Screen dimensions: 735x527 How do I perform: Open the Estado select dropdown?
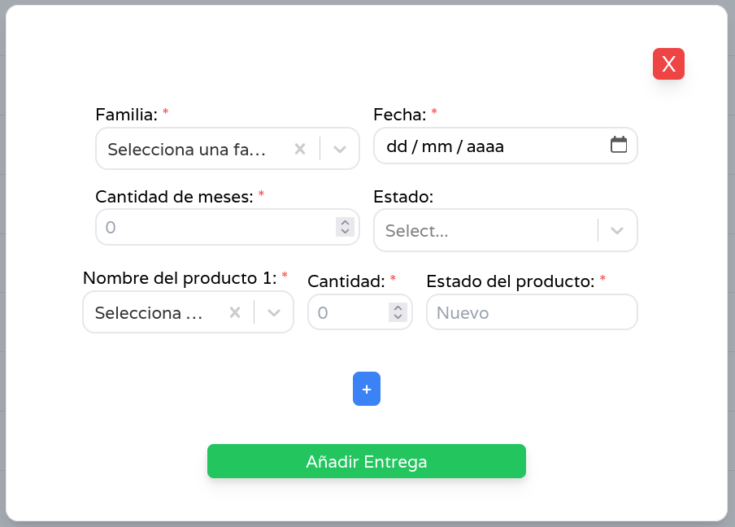click(617, 230)
